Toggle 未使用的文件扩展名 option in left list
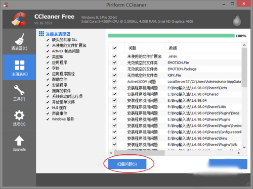Image resolution: width=253 pixels, height=189 pixels. pyautogui.click(x=48, y=45)
